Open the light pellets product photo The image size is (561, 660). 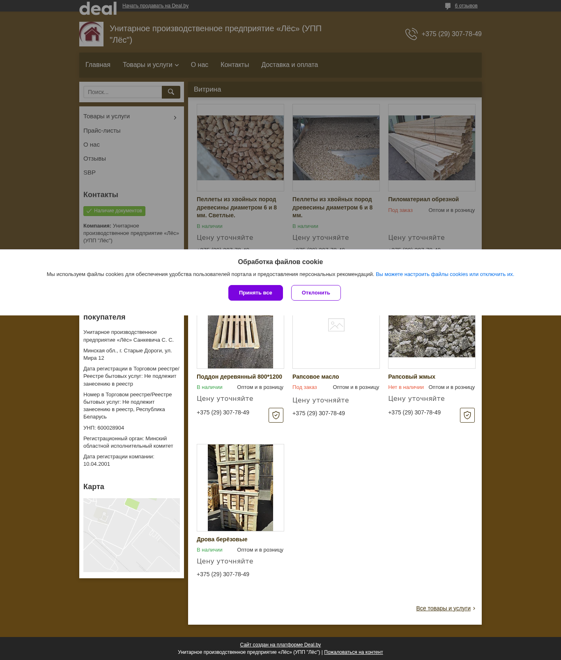[x=240, y=147]
